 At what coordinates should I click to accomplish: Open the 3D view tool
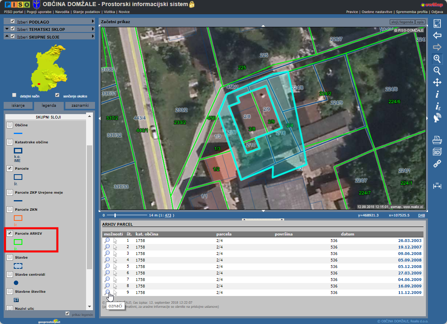[437, 152]
